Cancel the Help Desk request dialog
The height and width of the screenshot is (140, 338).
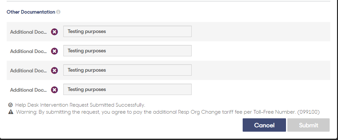(x=264, y=125)
